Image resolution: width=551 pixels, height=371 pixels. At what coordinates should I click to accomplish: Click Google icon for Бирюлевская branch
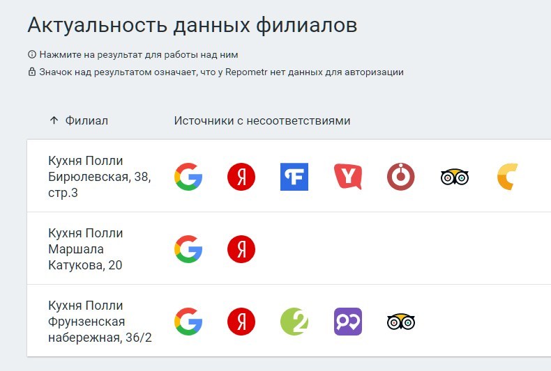click(188, 177)
